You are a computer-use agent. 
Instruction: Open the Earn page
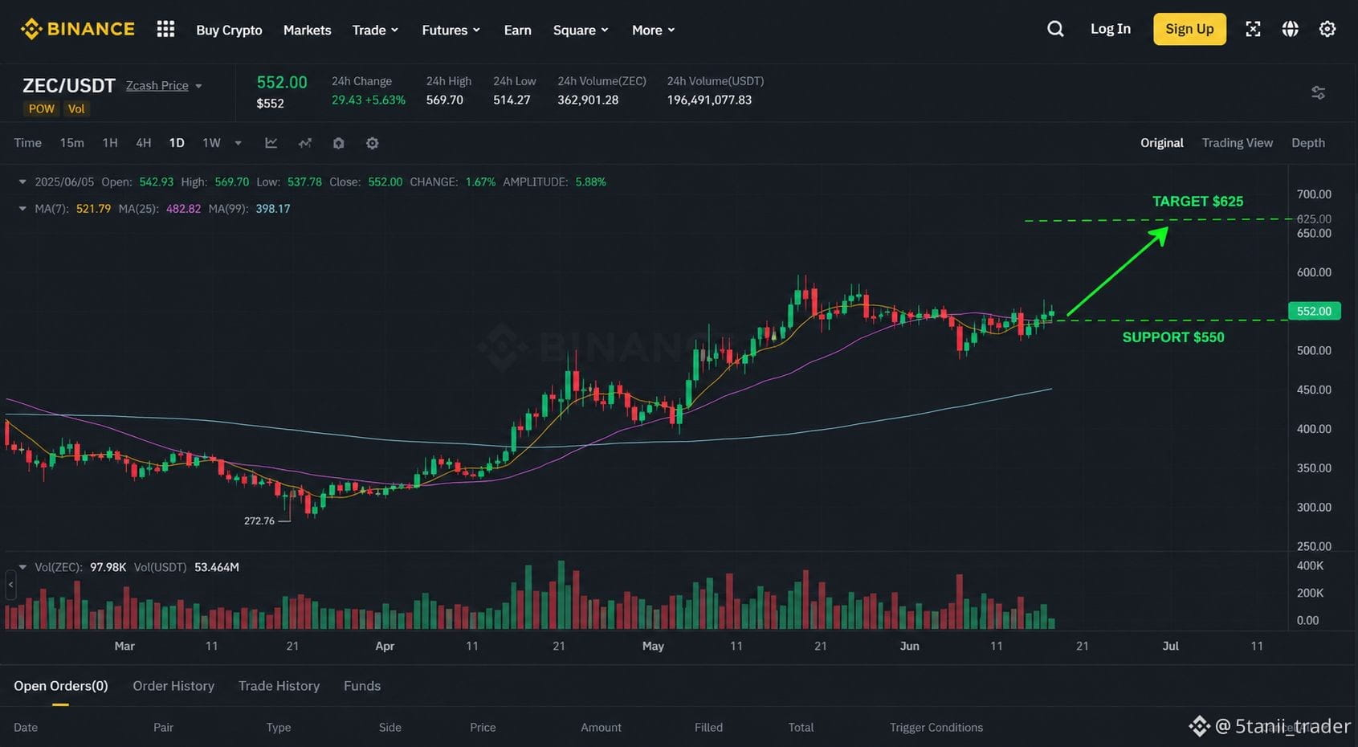click(x=517, y=30)
